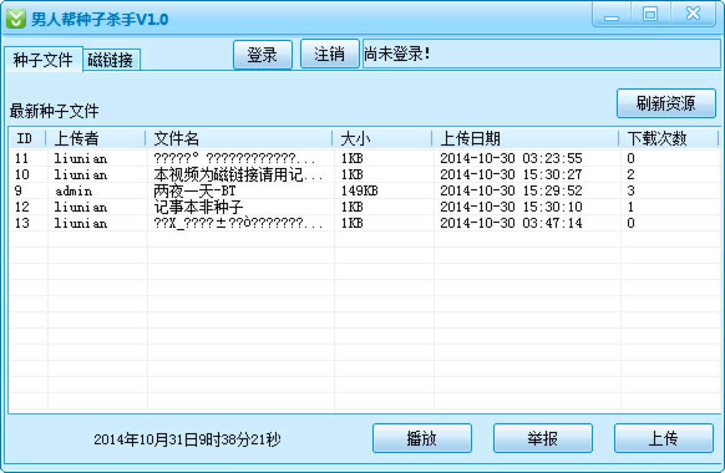Click file name 两夜一天-BT
This screenshot has width=725, height=473.
195,191
